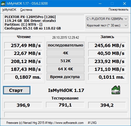
Task: Click the 119.24 GB IDE Driver: storahci line
Action: tap(30, 21)
